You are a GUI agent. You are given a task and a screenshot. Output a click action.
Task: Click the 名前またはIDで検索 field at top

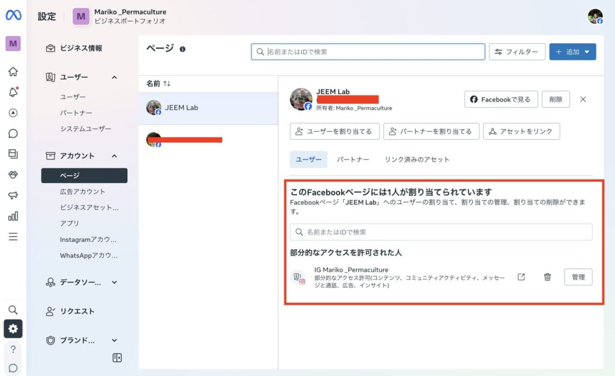[x=368, y=52]
